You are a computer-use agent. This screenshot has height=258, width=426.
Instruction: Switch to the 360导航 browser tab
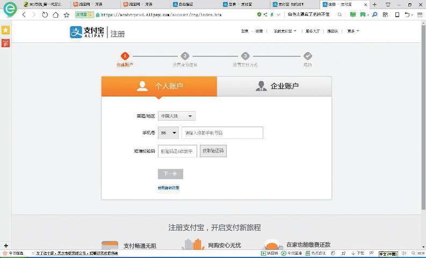(x=46, y=4)
